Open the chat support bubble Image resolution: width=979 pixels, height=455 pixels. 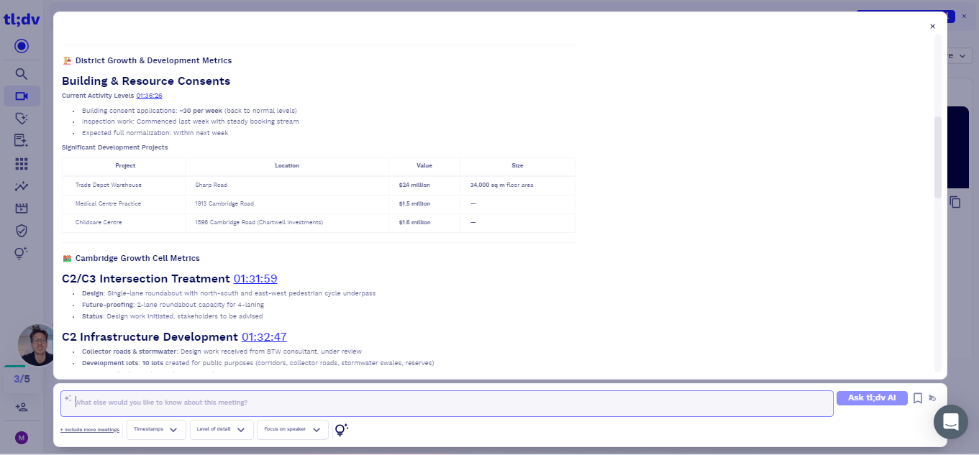[951, 422]
